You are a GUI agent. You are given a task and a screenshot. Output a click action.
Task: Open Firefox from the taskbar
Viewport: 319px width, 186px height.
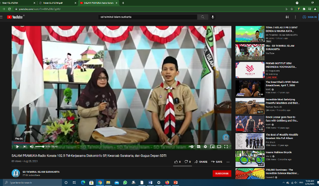click(x=167, y=183)
